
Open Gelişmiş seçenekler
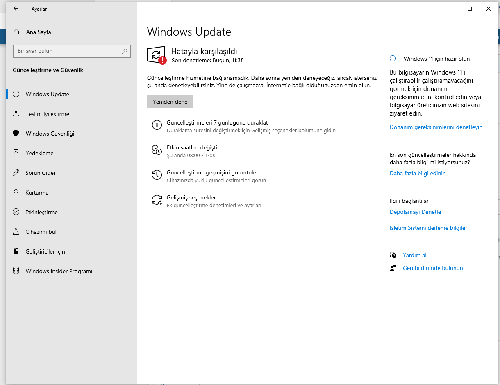(191, 197)
